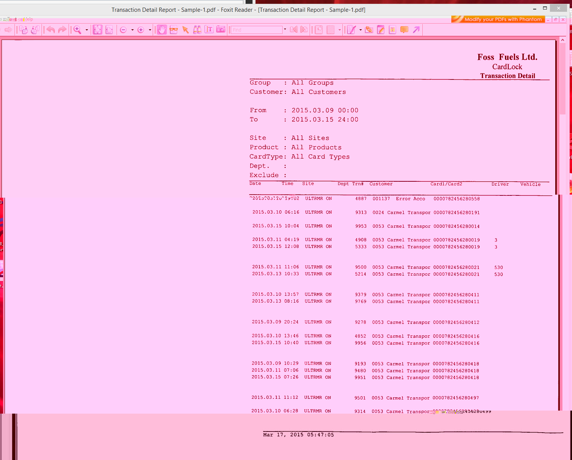
Task: Open the Help menu
Action: (x=29, y=19)
